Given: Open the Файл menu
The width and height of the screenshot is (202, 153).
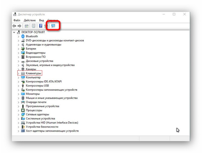Looking at the screenshot, I should tap(17, 20).
